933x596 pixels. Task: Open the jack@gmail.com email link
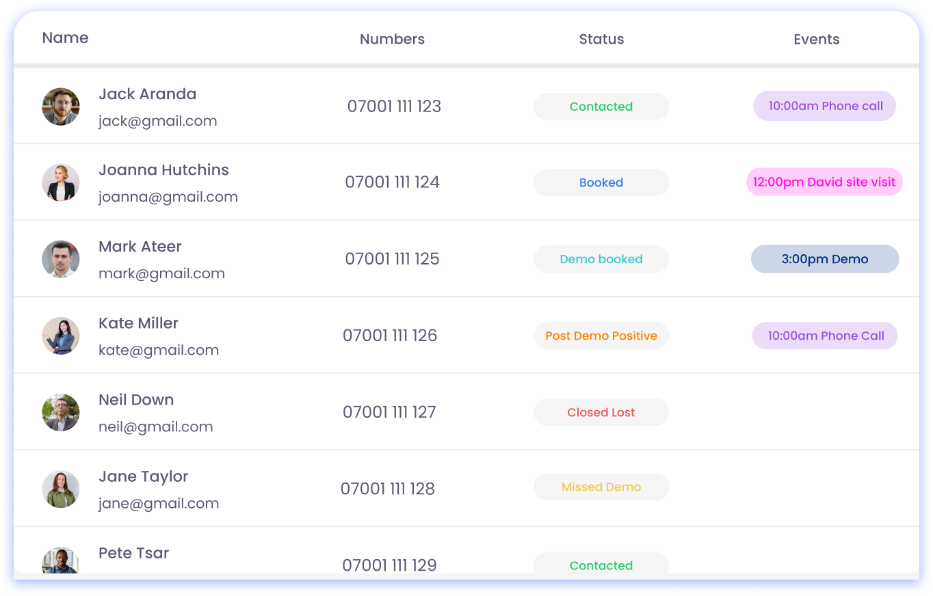158,121
